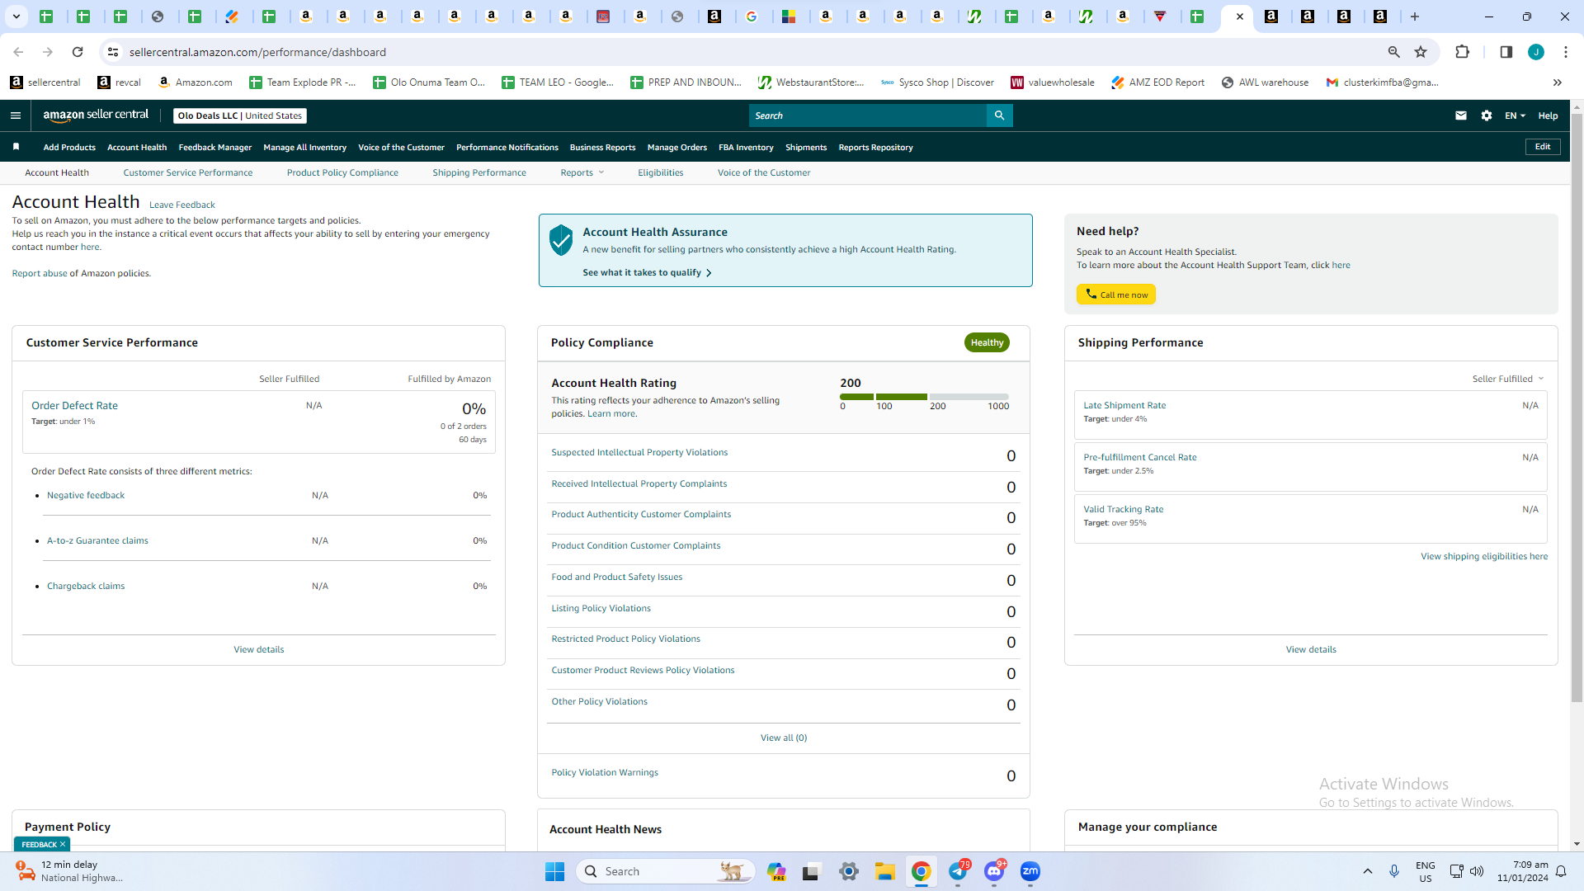Open the Chrome profile avatar J
The height and width of the screenshot is (891, 1584).
click(x=1536, y=52)
